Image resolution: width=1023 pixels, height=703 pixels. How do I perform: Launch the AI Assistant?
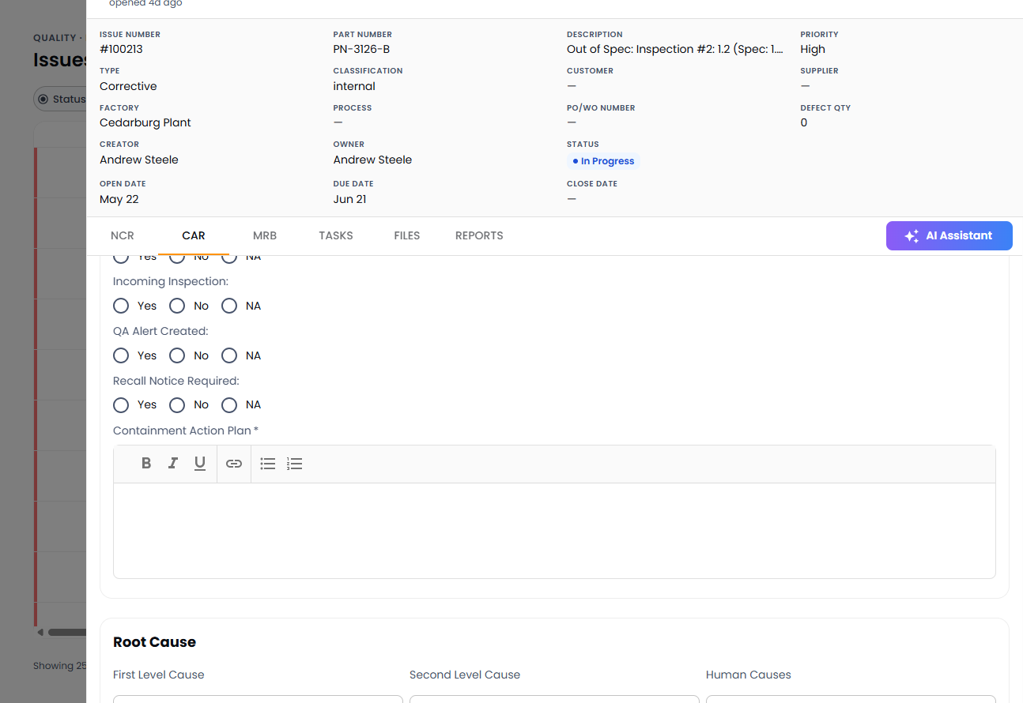coord(949,235)
